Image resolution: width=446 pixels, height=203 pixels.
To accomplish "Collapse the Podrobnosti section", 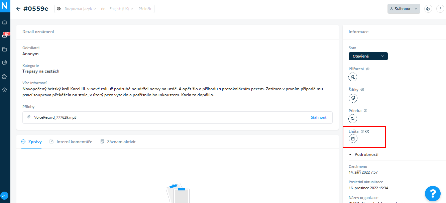I will tap(363, 155).
